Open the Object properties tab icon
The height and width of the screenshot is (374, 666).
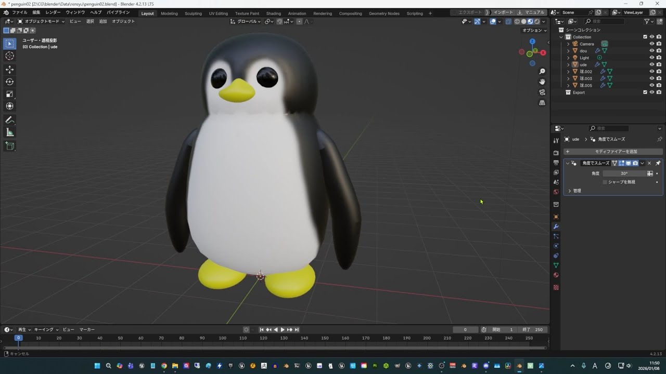tap(556, 217)
